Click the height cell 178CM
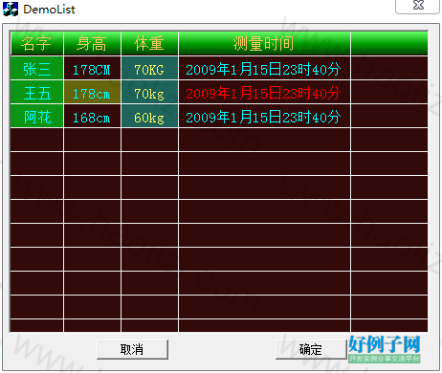This screenshot has width=442, height=373. click(x=92, y=68)
